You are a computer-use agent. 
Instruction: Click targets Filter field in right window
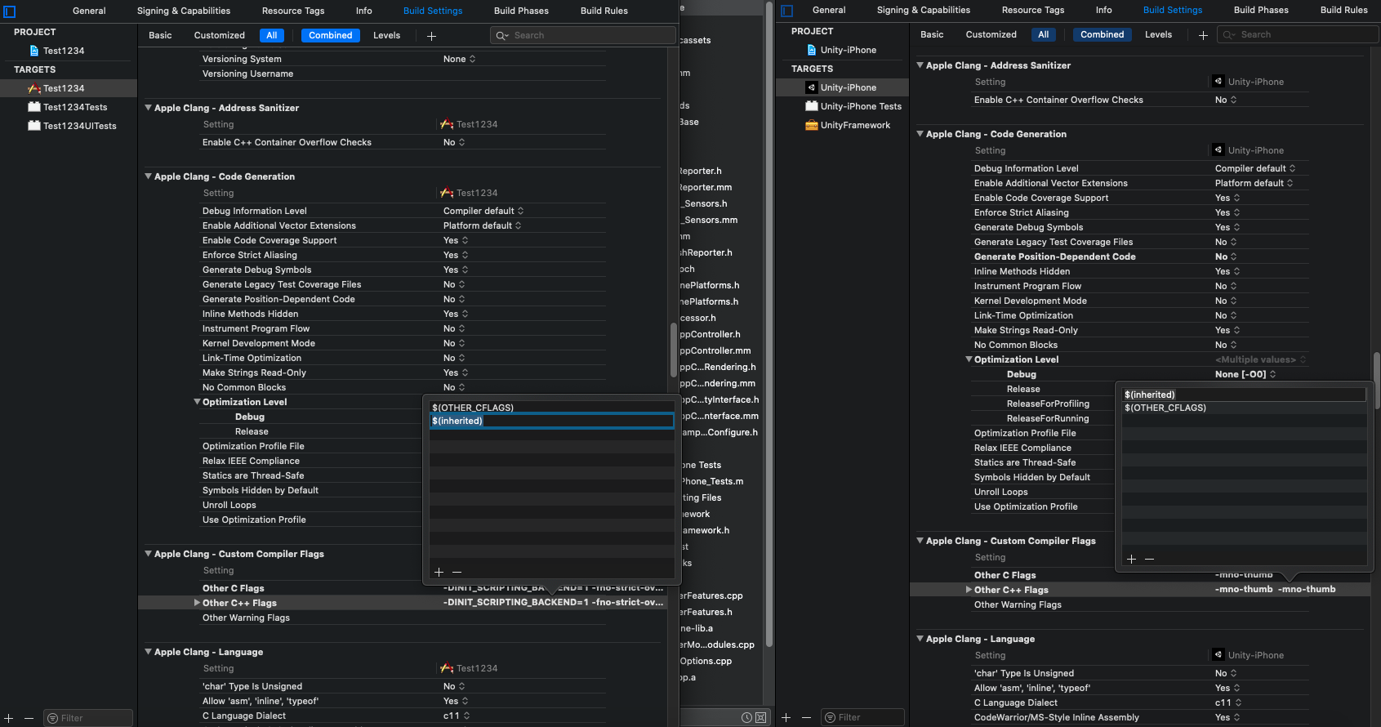862,717
